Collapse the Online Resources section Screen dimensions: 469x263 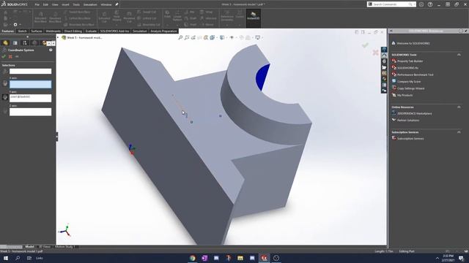tap(459, 107)
